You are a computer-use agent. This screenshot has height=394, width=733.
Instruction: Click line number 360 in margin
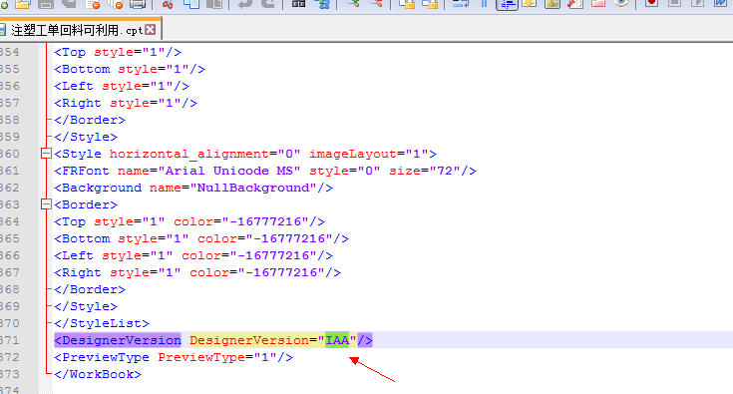click(10, 154)
